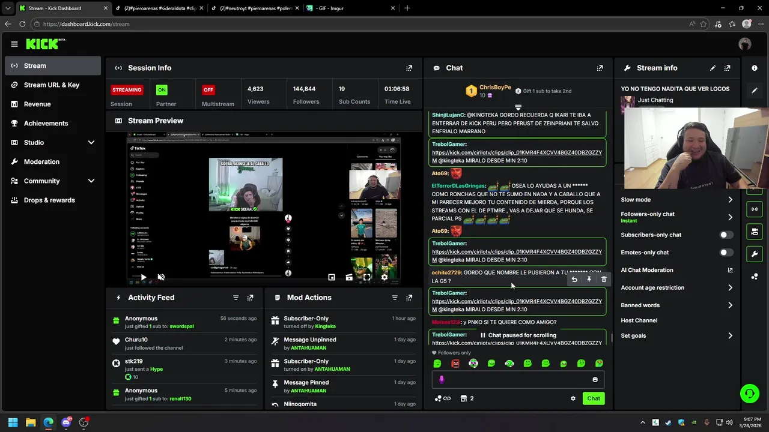Play the stream preview video
This screenshot has width=769, height=432.
pos(143,277)
